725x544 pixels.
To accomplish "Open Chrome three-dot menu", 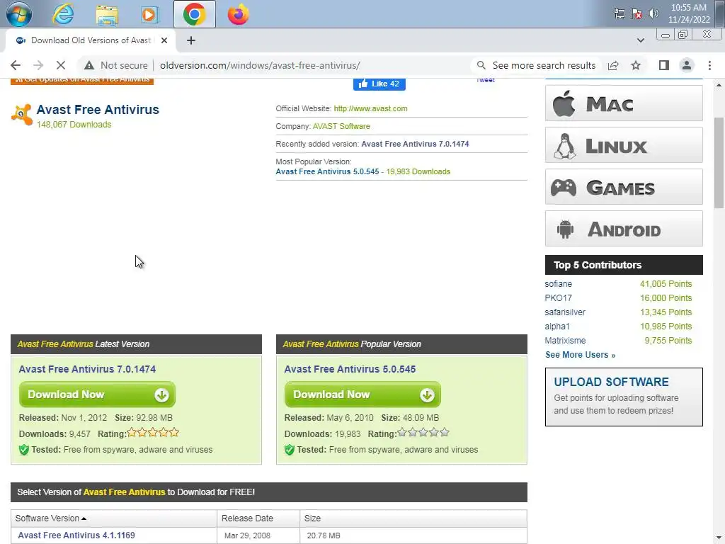I will tap(709, 65).
